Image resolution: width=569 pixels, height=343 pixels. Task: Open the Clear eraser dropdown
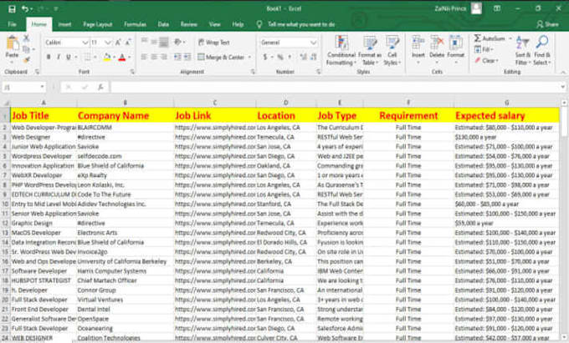tap(487, 60)
